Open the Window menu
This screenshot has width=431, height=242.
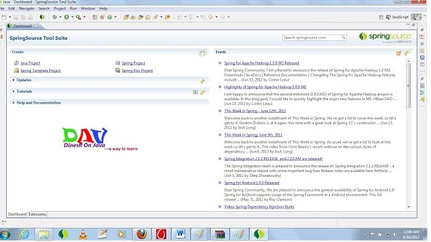tap(88, 9)
